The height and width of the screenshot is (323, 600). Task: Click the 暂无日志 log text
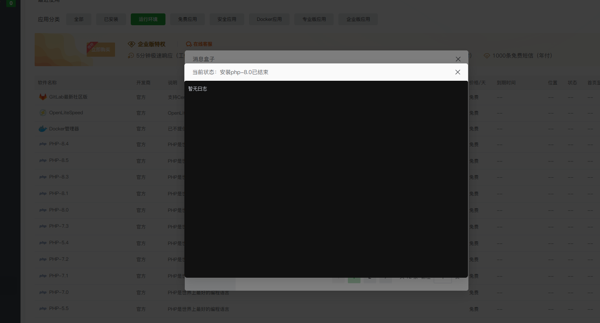coord(197,89)
